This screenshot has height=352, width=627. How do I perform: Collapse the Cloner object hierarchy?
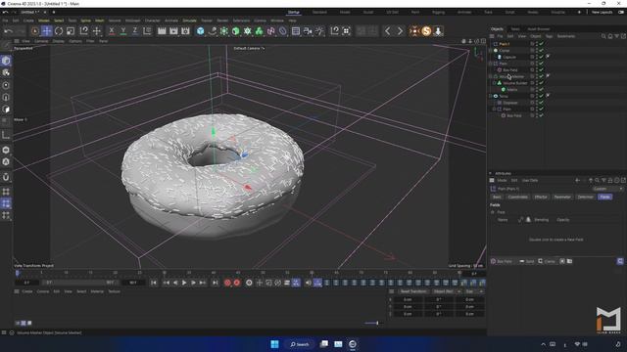tap(491, 51)
